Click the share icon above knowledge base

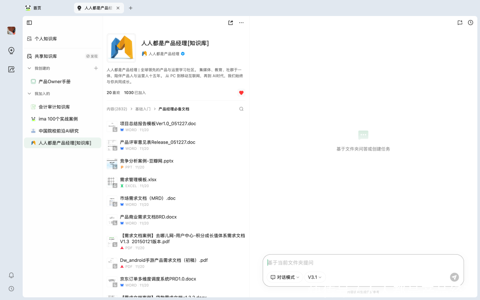coord(231,23)
